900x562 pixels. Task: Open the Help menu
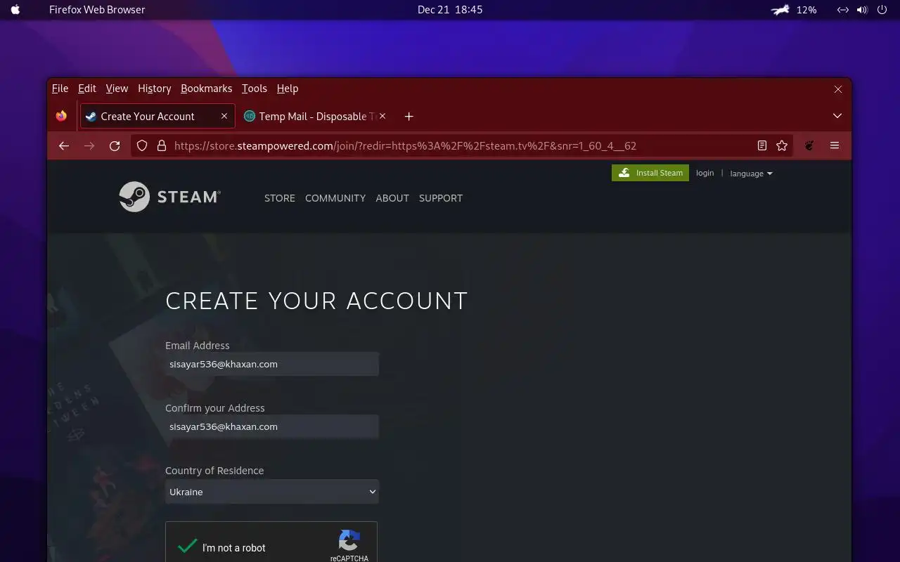(288, 89)
